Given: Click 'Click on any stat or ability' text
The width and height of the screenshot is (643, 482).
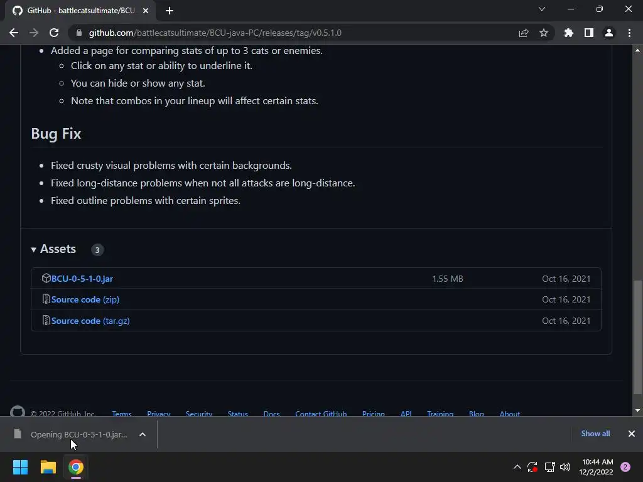Looking at the screenshot, I should pyautogui.click(x=161, y=65).
